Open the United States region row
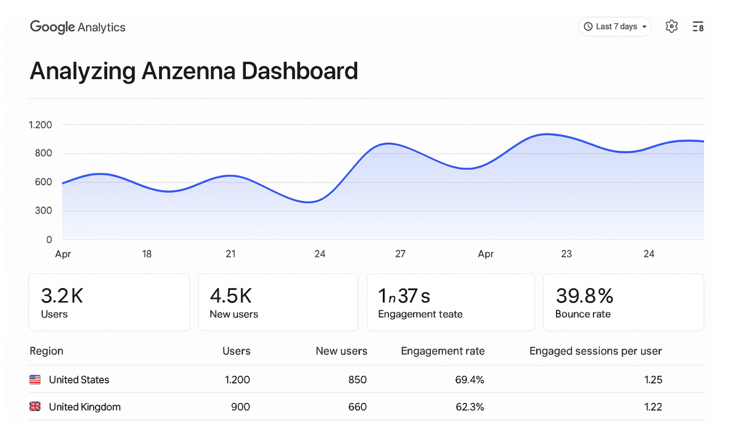 click(79, 379)
